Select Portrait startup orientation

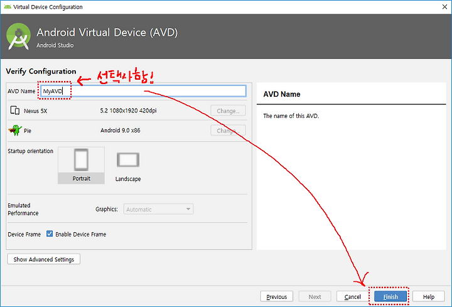(81, 165)
